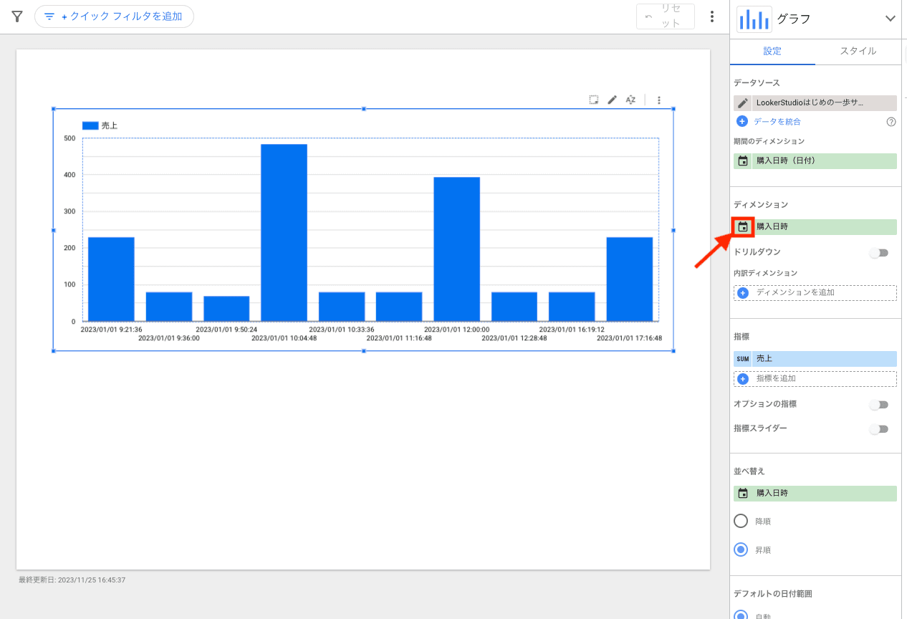Click the help icon beside データを統合
907x619 pixels.
pyautogui.click(x=891, y=122)
